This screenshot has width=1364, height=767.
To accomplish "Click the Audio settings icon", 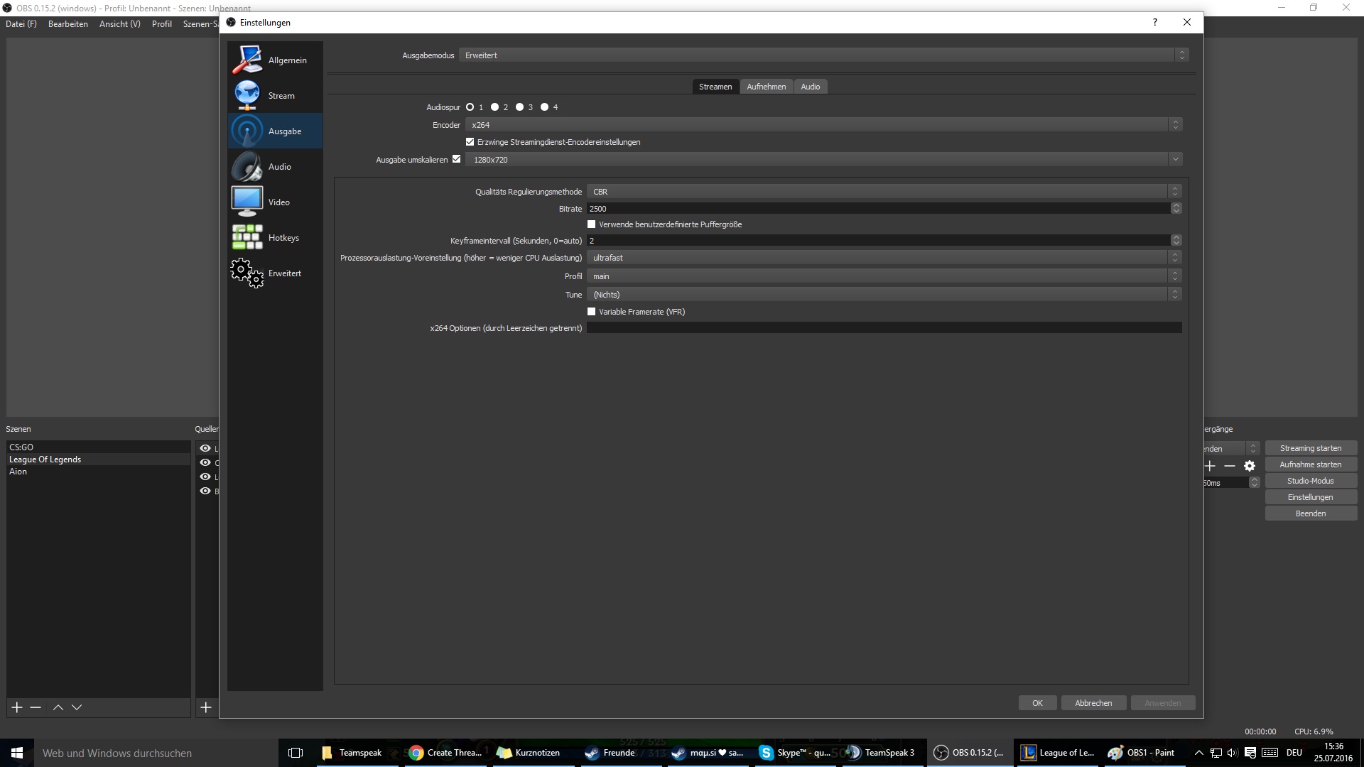I will [247, 165].
